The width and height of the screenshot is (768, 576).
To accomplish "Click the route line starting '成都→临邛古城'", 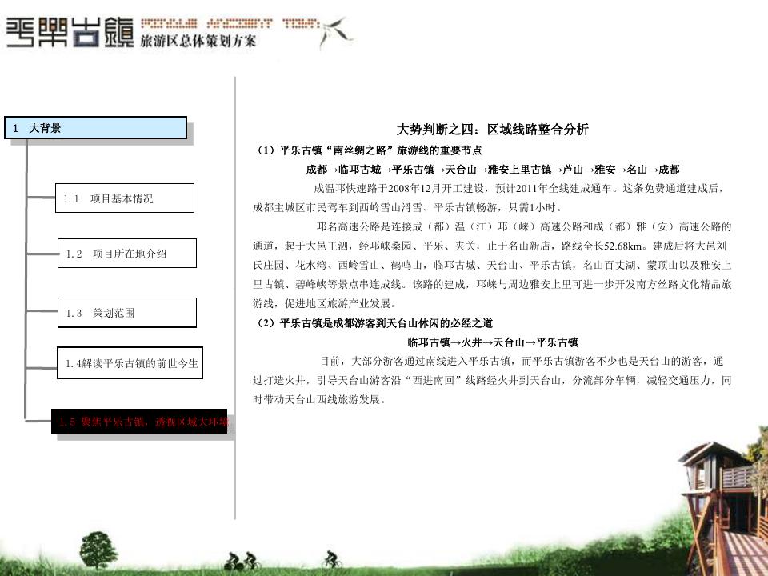I will 492,170.
